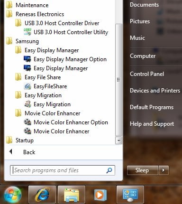Click the Startup folder icon

9,140
